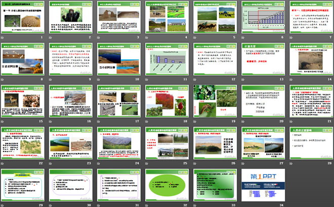Click the animation star icon below slide 2

pyautogui.click(x=51, y=38)
